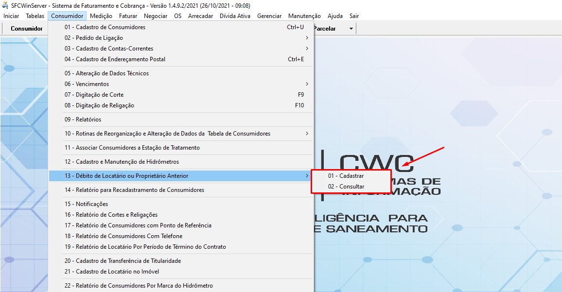Choose Cadastro e Manutenção de Hidrômetros

click(122, 162)
